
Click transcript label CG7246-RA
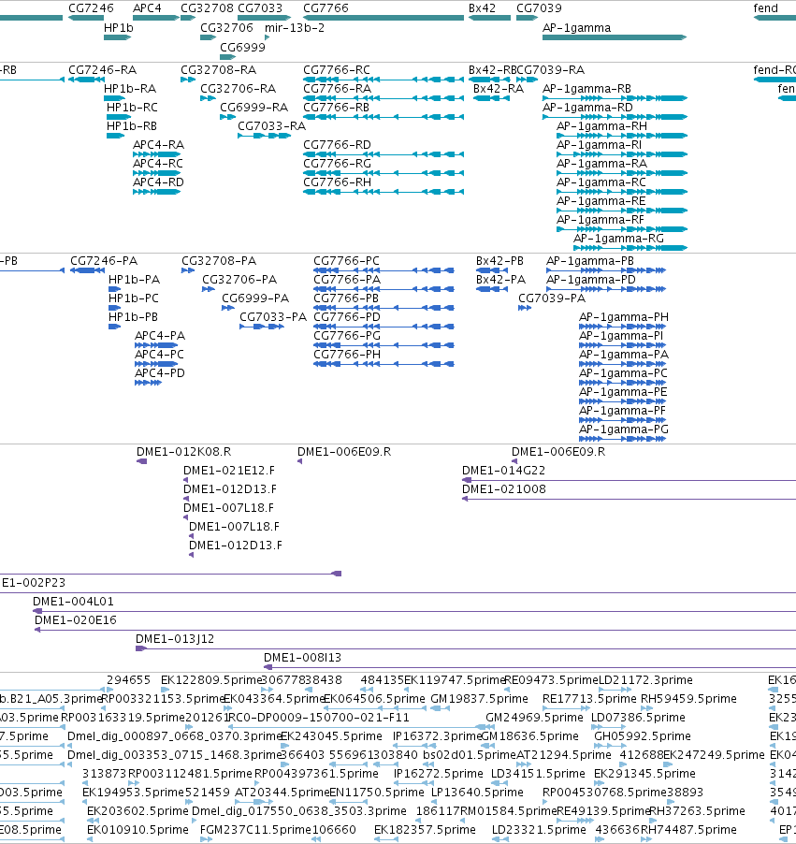pos(102,70)
